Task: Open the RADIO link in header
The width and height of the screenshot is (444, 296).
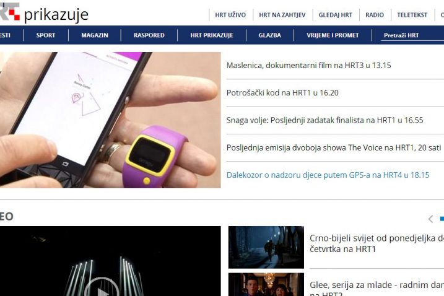Action: [x=375, y=15]
